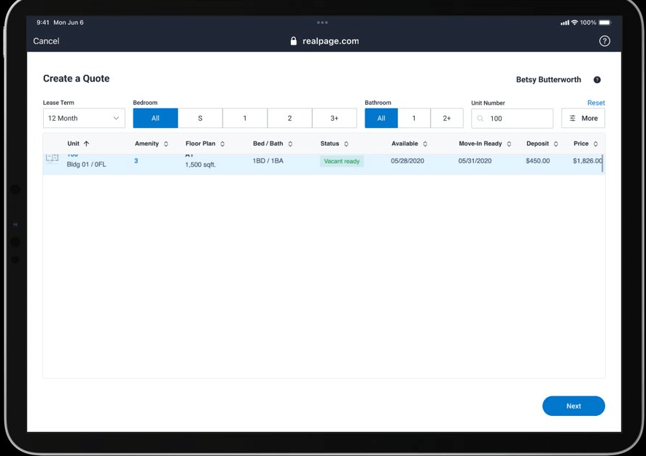Select the 1 bathroom filter tab
Screen dimensions: 646x456
tap(414, 118)
